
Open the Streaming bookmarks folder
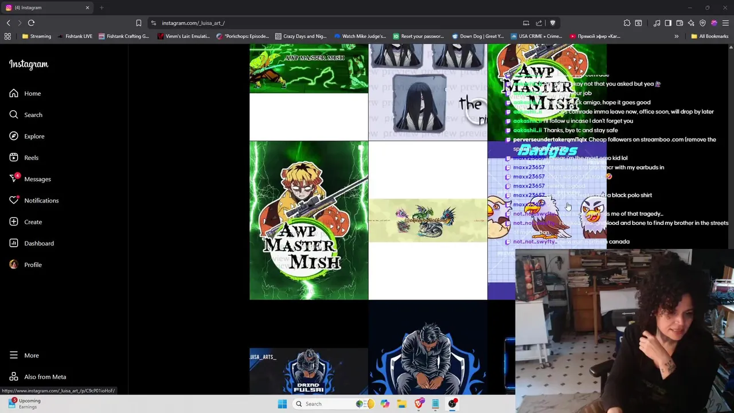click(37, 36)
